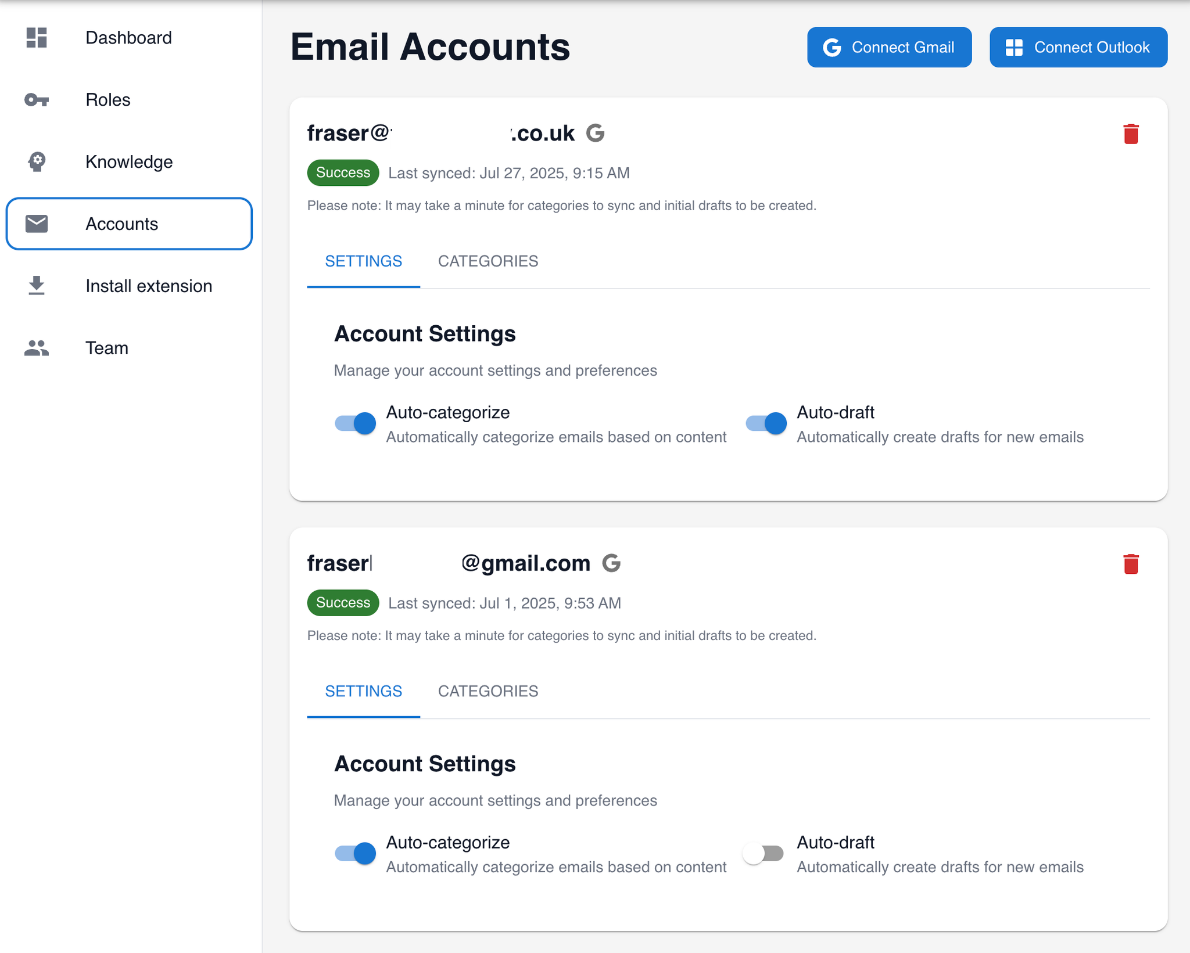Open the Knowledge page from sidebar
This screenshot has width=1190, height=953.
point(129,162)
